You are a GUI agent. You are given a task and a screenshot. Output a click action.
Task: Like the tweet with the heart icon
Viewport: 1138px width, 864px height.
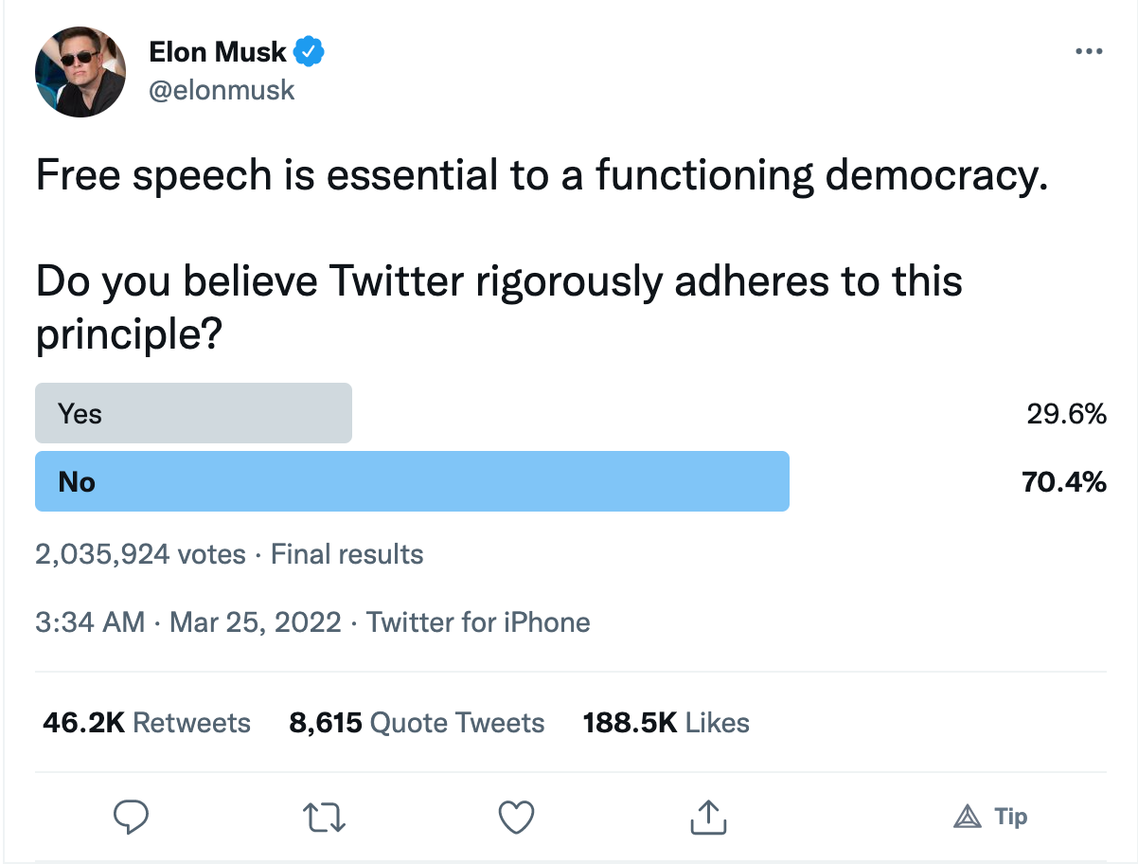pyautogui.click(x=517, y=816)
